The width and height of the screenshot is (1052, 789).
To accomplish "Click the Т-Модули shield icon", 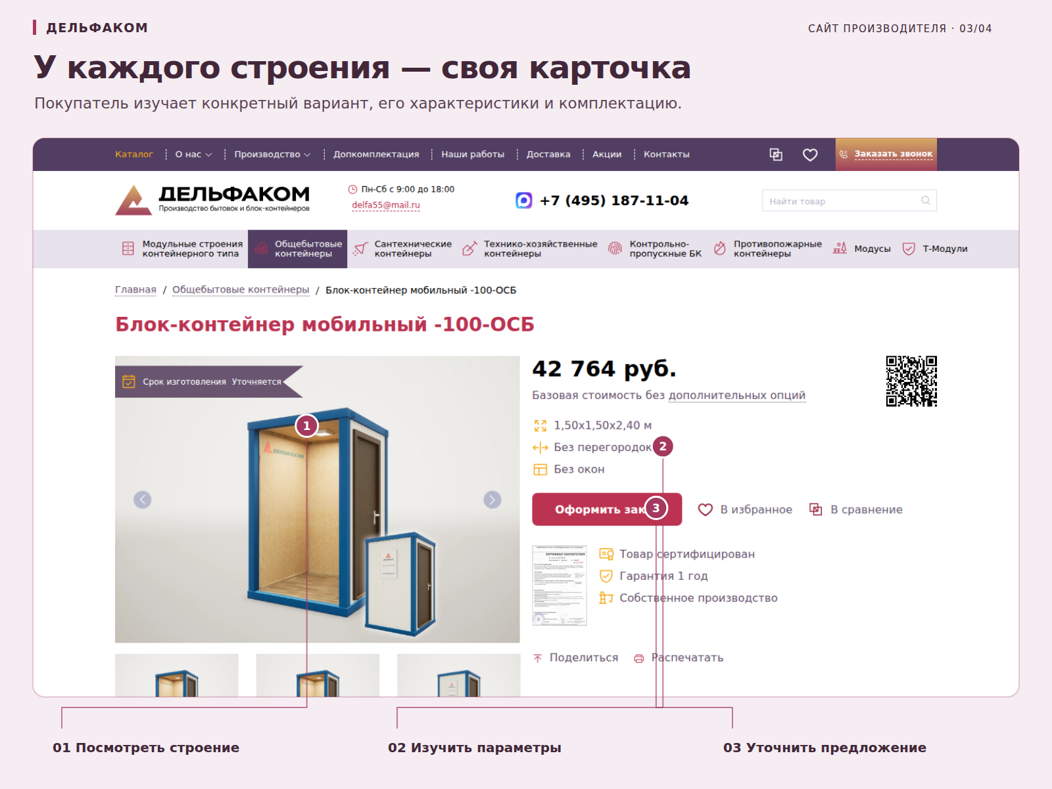I will pos(909,249).
